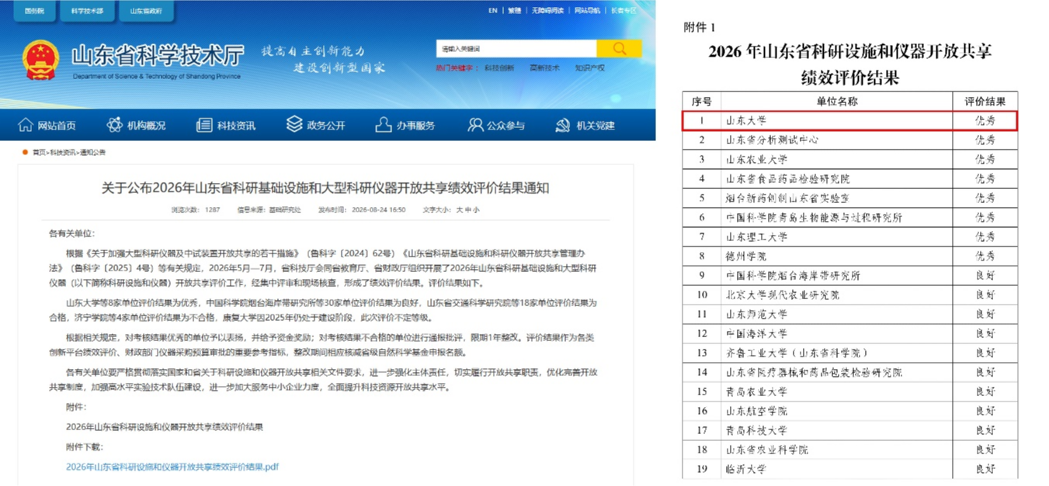Click the national emblem logo
The height and width of the screenshot is (486, 1049).
pos(40,60)
